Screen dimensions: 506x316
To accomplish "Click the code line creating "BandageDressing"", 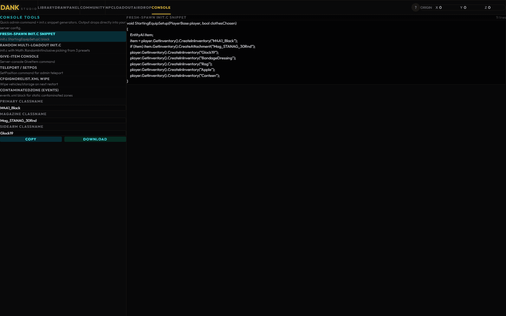I will [183, 58].
